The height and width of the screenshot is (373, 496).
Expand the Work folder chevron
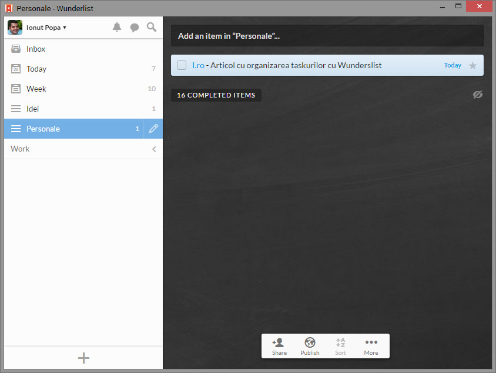154,149
